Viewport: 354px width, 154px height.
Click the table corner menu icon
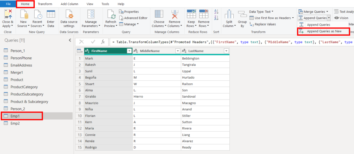(x=80, y=51)
